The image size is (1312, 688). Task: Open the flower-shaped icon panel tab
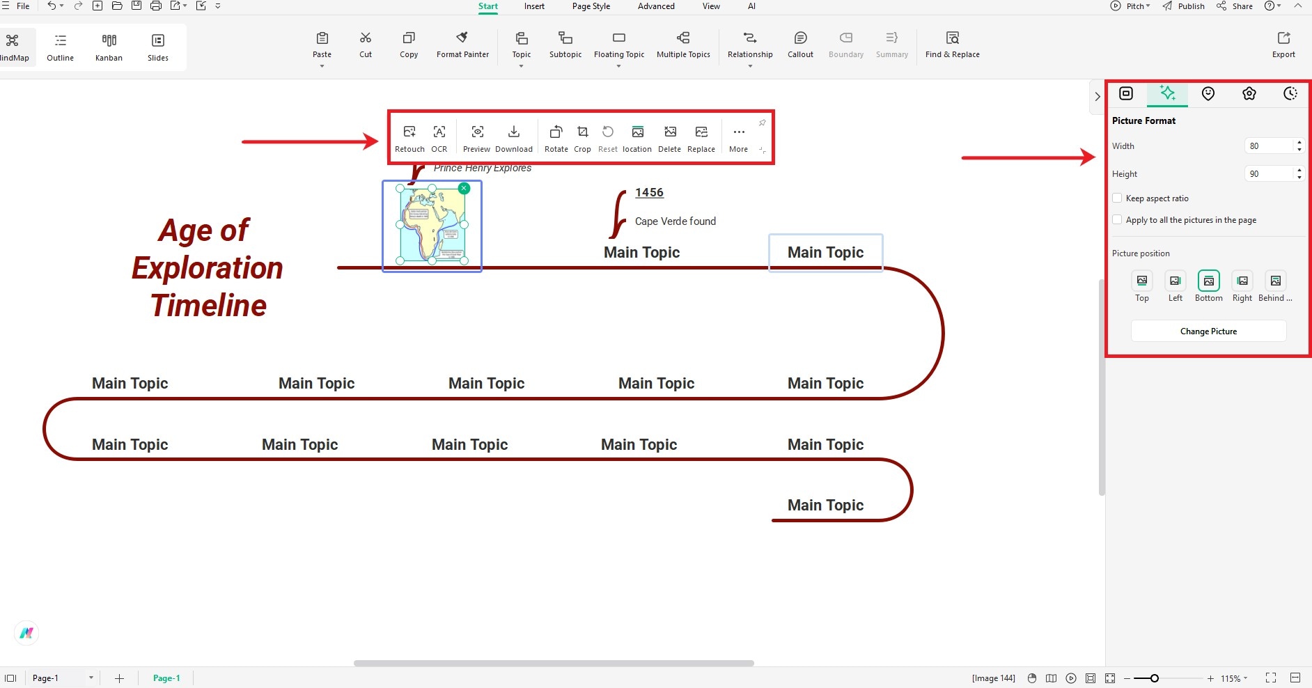(x=1249, y=93)
